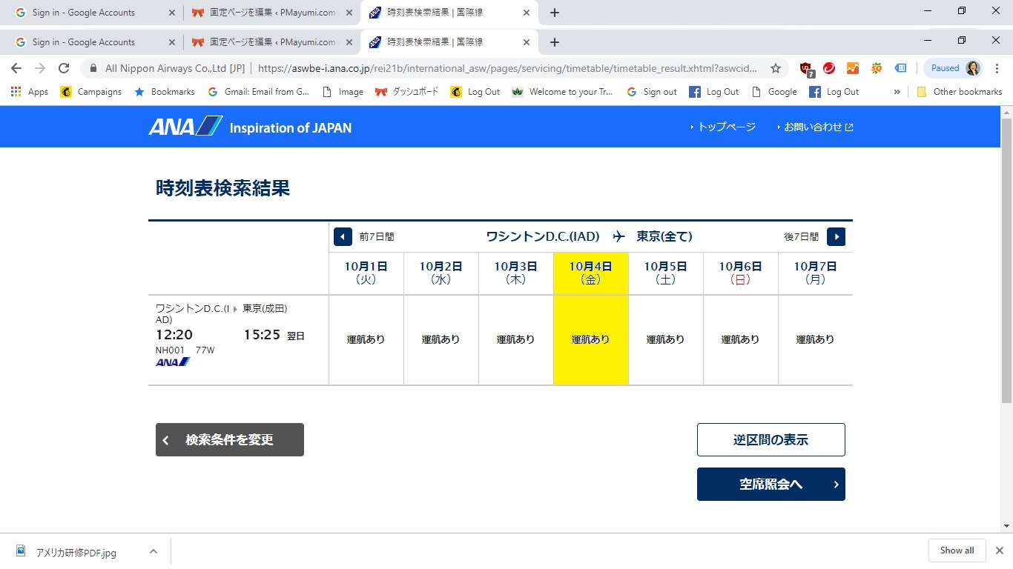Select the 10月6日(日) date column
The height and width of the screenshot is (569, 1013).
(x=740, y=273)
